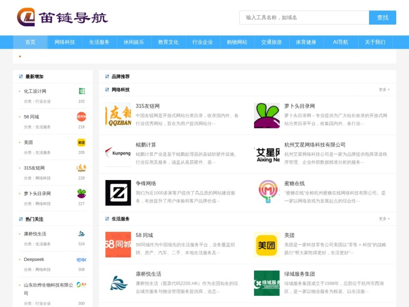The width and height of the screenshot is (409, 307).
Task: Open 杭州艾星网络科技有限公司 card title
Action: click(315, 145)
